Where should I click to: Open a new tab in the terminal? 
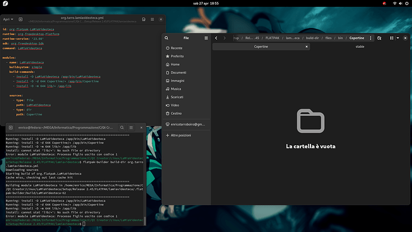pyautogui.click(x=11, y=127)
